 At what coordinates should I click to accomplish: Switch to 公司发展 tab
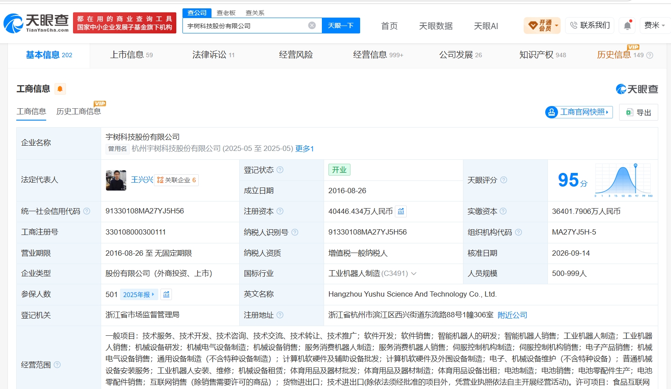point(460,55)
